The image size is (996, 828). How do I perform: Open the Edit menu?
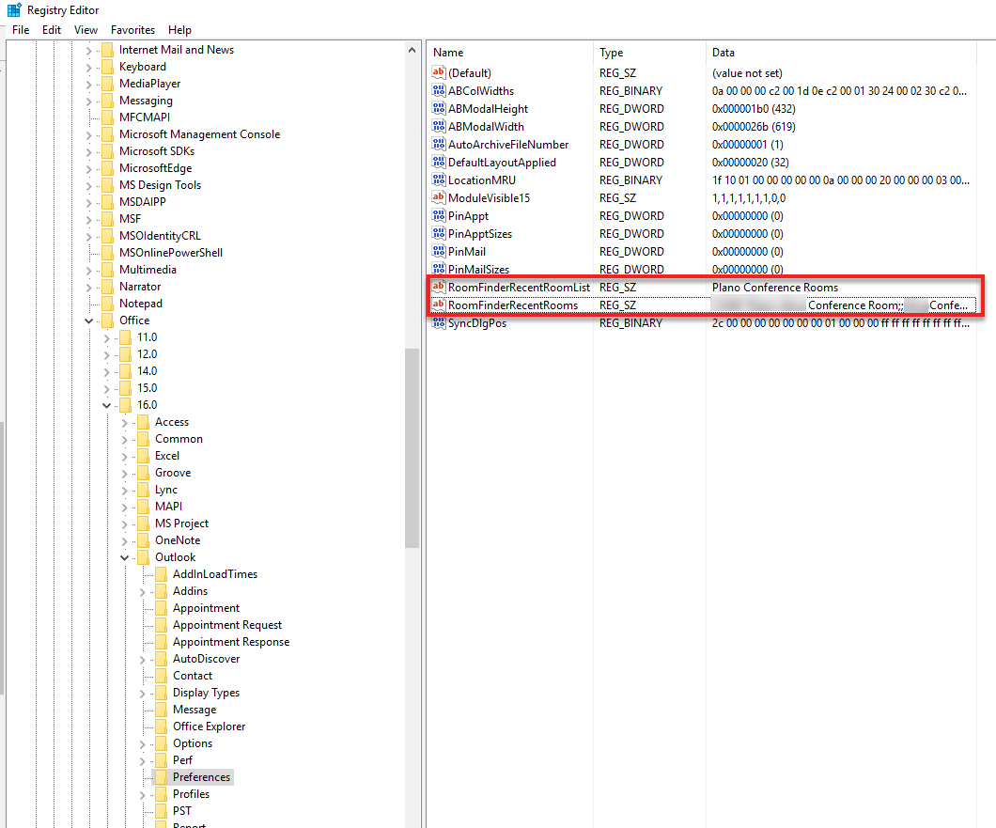(52, 30)
